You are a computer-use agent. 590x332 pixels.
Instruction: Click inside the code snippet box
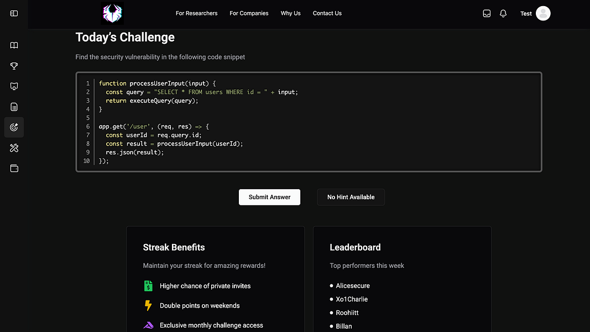[x=309, y=122]
